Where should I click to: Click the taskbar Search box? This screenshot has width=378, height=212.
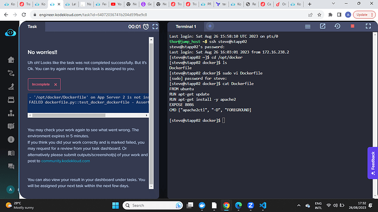153,205
